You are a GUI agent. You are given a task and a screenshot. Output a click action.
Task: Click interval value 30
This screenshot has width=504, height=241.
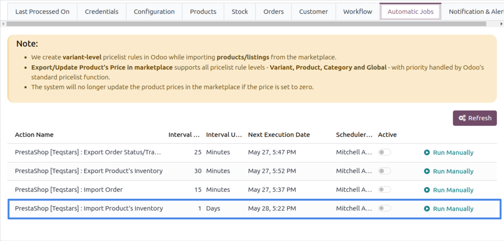pyautogui.click(x=198, y=171)
